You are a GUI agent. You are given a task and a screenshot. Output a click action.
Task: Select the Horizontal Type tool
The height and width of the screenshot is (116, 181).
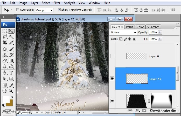point(11,73)
